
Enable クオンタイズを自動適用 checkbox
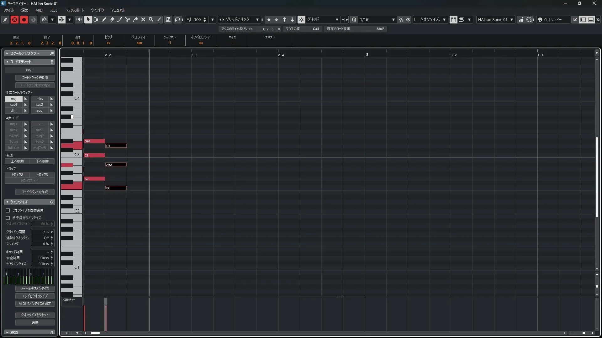click(x=8, y=210)
